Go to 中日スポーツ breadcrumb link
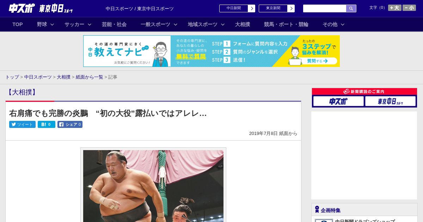The height and width of the screenshot is (222, 423). [38, 77]
